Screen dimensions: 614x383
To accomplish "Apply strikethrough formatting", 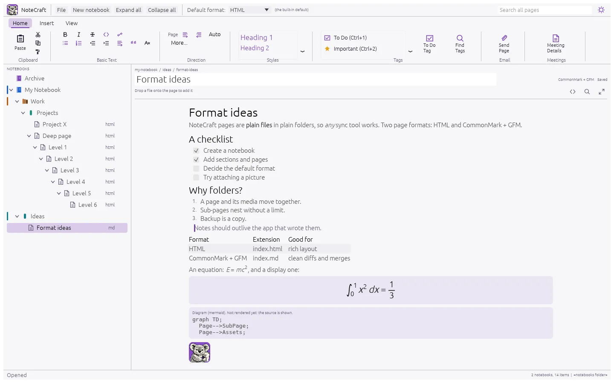I will coord(93,34).
